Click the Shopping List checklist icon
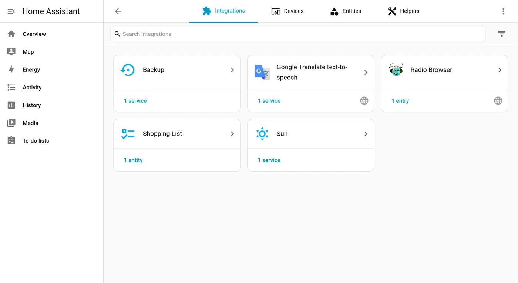Image resolution: width=518 pixels, height=283 pixels. [128, 134]
